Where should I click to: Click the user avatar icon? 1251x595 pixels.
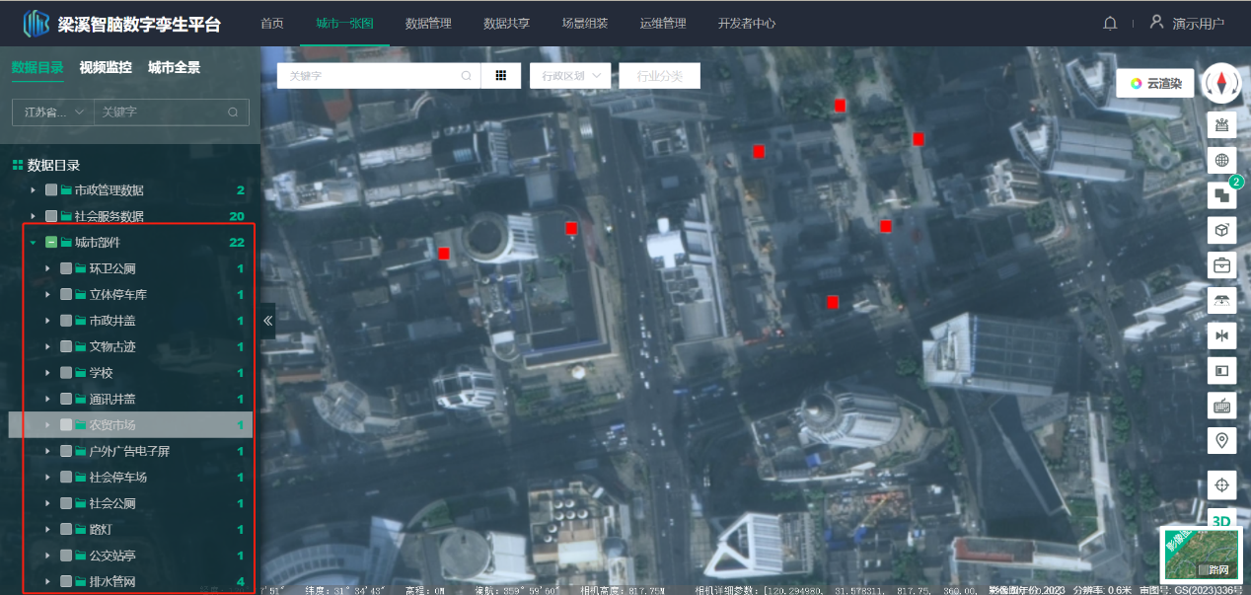(x=1157, y=23)
